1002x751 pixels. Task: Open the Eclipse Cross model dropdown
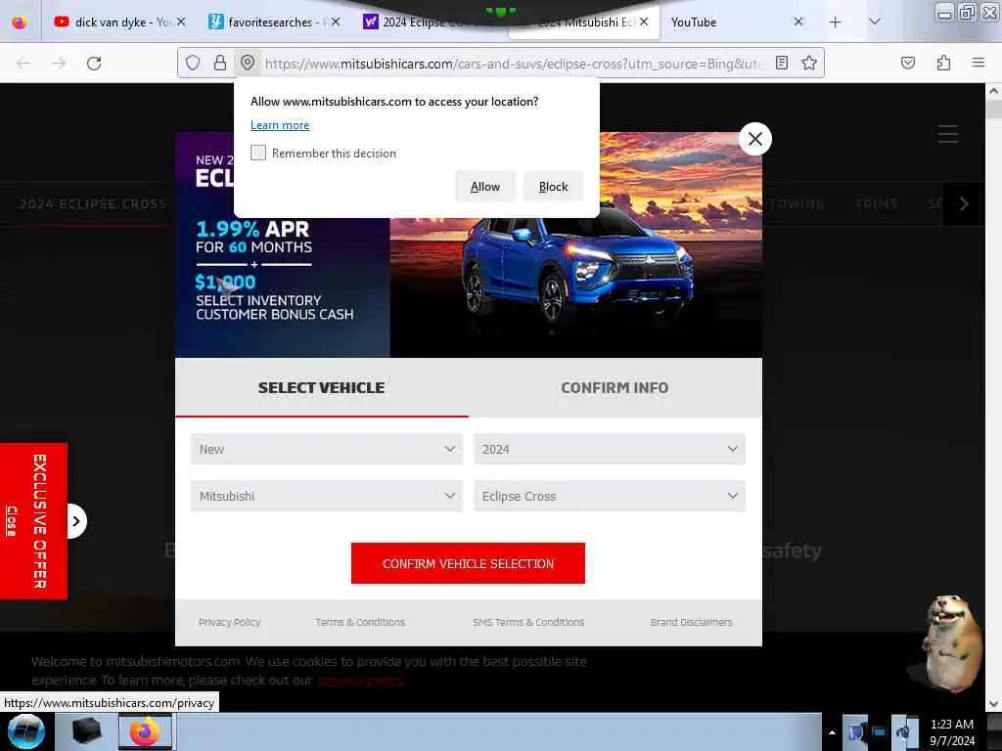[x=610, y=496]
